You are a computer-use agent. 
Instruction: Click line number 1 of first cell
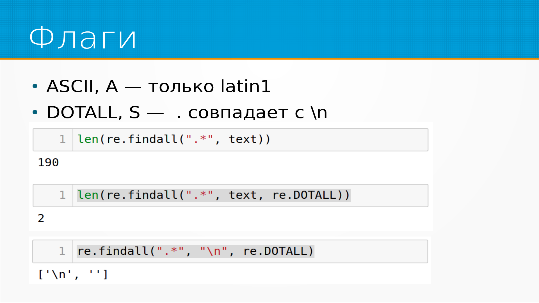point(62,139)
